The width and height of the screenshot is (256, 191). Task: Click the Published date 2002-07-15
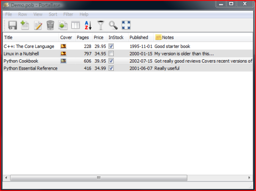pyautogui.click(x=141, y=61)
